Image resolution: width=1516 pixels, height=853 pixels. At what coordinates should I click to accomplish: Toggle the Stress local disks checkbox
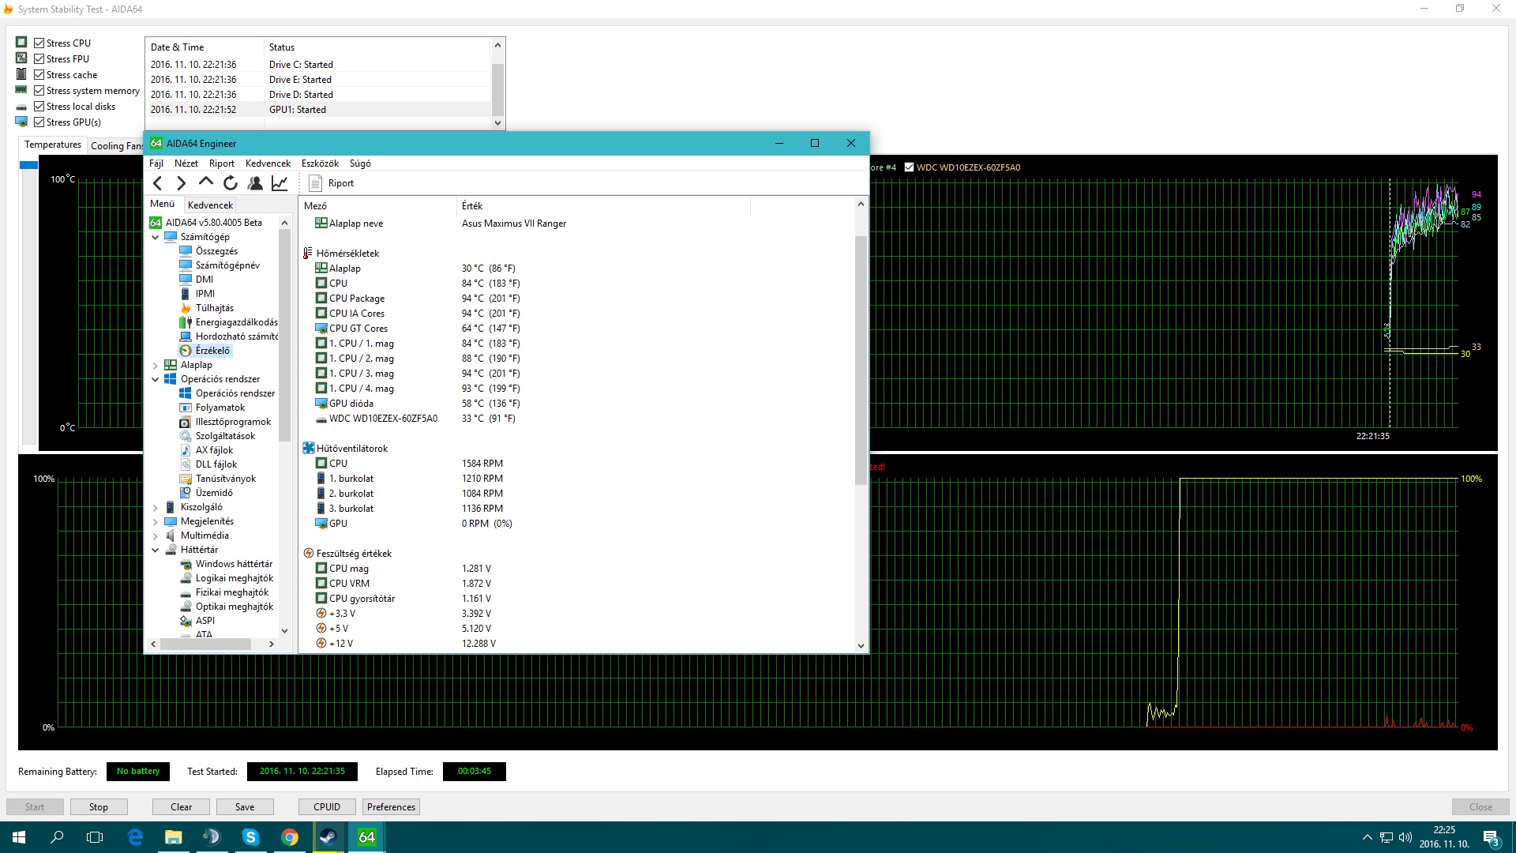pos(39,107)
